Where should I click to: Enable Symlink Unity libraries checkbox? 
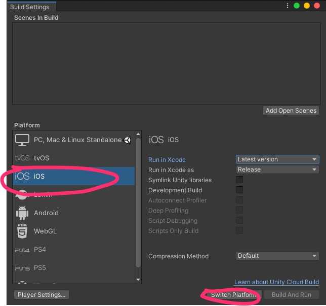(x=239, y=180)
